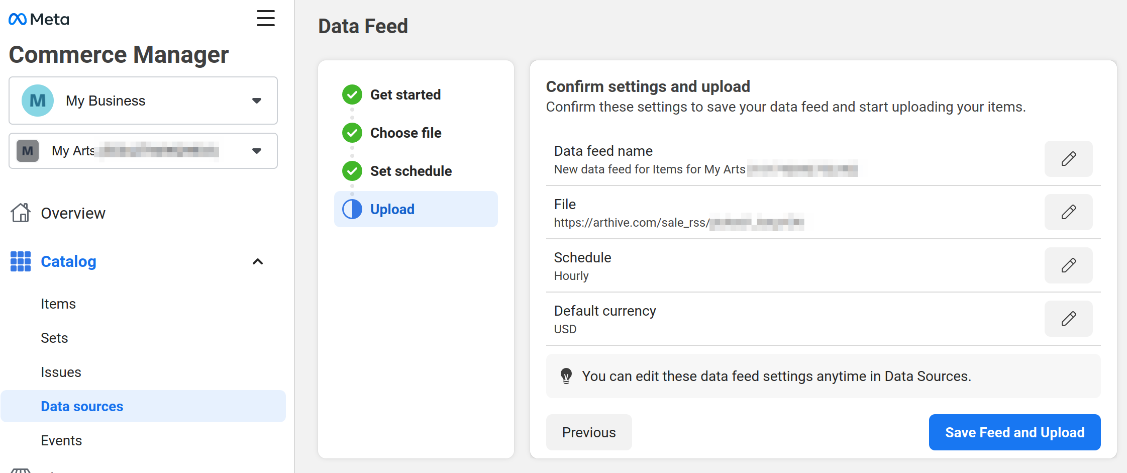Click the Previous button
The height and width of the screenshot is (473, 1127).
click(589, 432)
